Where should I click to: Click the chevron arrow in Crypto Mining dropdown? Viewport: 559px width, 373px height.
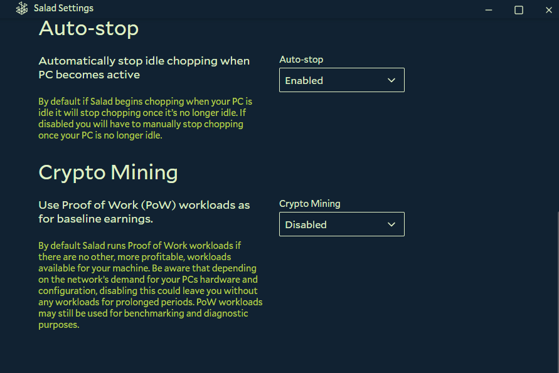[391, 224]
